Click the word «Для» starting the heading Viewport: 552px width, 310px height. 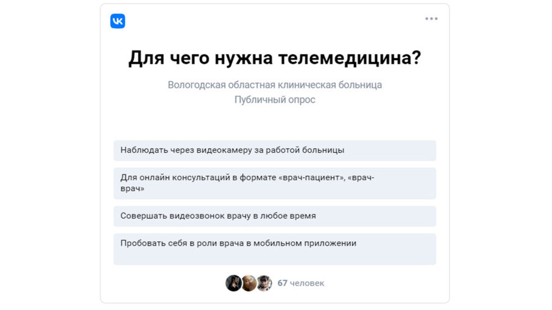(146, 58)
